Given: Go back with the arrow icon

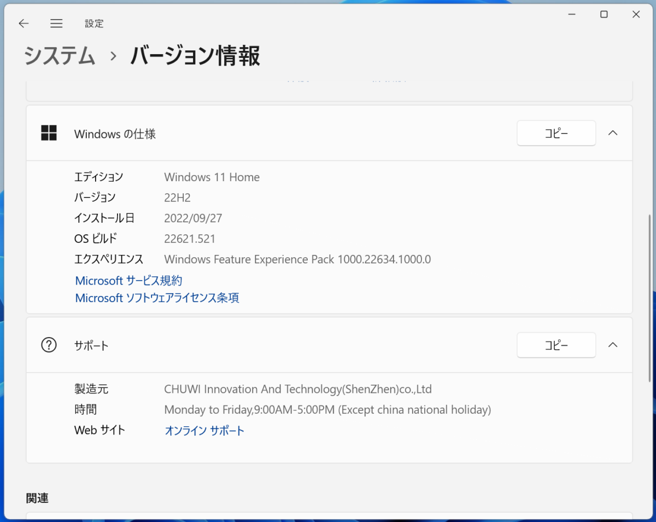Looking at the screenshot, I should (24, 24).
